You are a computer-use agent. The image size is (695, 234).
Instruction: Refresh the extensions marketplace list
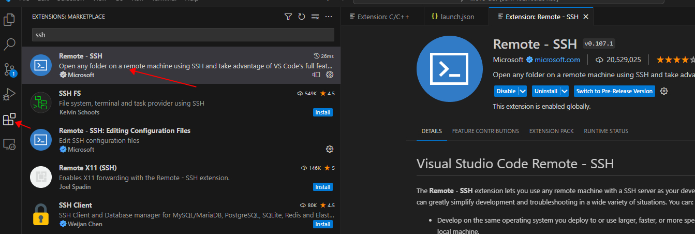pyautogui.click(x=302, y=17)
